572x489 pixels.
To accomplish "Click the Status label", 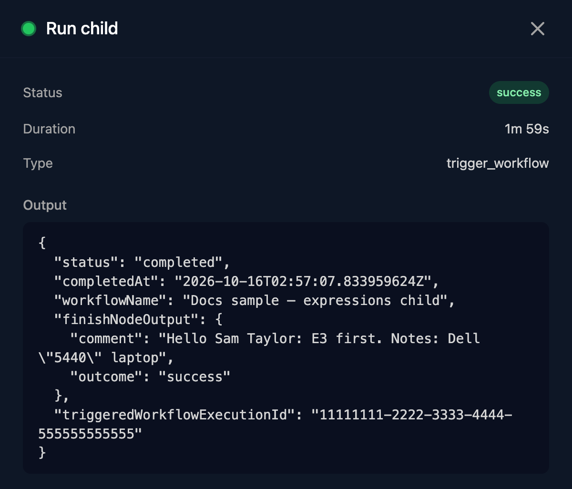I will tap(42, 92).
